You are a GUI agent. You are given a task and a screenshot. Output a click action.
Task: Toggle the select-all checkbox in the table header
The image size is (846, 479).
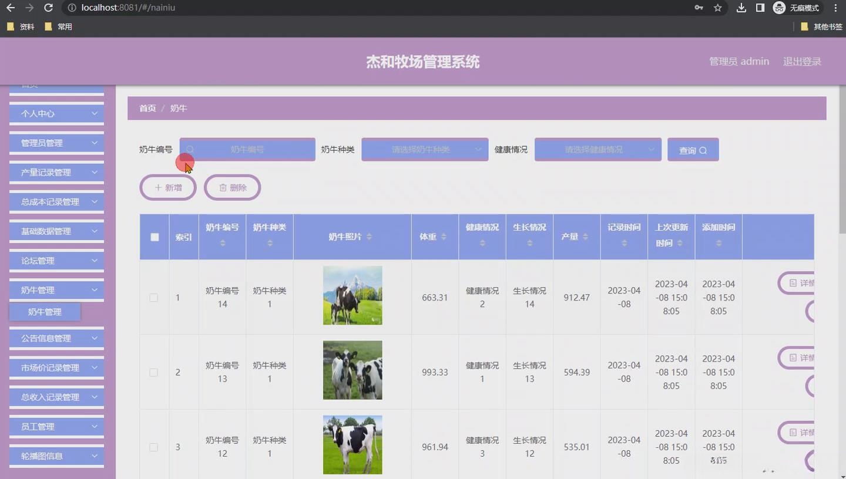pyautogui.click(x=154, y=237)
